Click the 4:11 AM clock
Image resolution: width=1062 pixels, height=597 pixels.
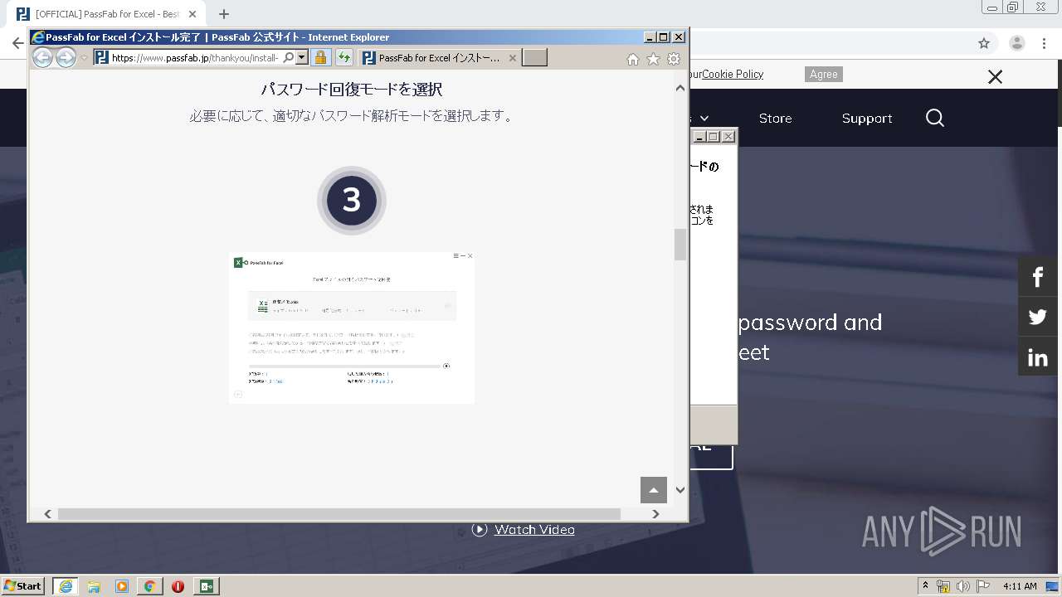click(x=1020, y=586)
